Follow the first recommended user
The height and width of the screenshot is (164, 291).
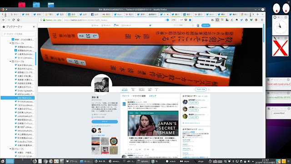(x=194, y=102)
